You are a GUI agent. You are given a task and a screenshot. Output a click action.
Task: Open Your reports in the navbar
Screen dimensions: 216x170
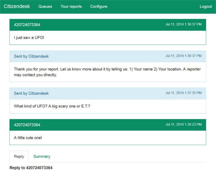tap(71, 6)
